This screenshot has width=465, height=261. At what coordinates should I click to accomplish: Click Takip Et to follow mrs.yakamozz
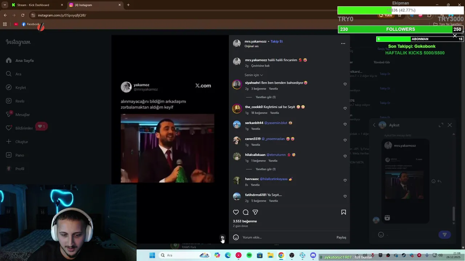click(276, 41)
